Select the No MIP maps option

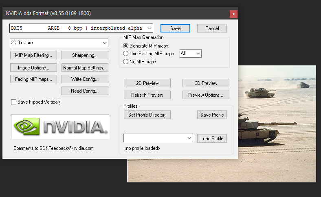pyautogui.click(x=126, y=62)
